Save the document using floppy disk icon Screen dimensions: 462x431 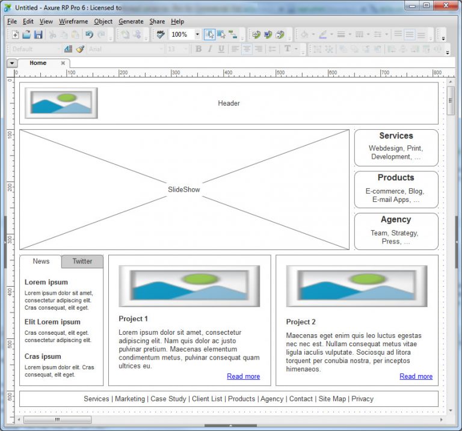point(38,35)
